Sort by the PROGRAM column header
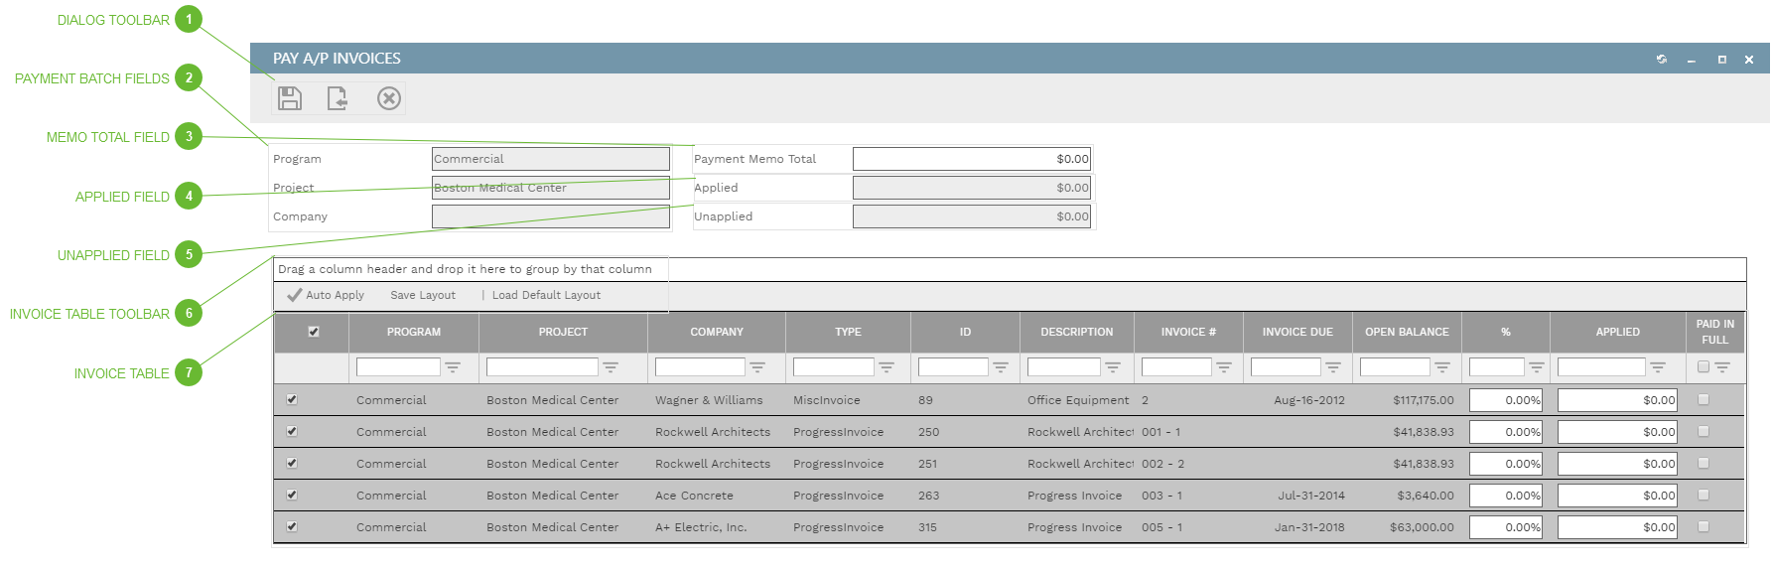 [x=414, y=332]
